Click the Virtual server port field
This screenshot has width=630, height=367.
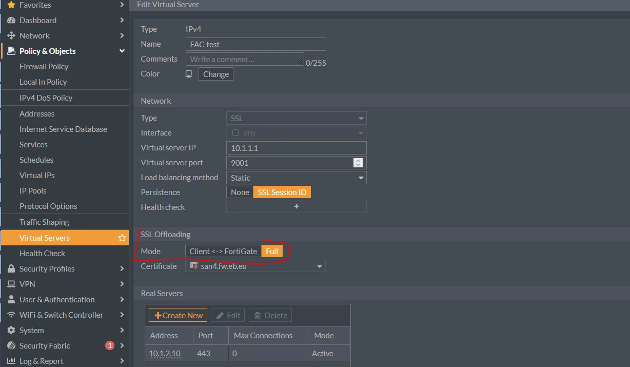coord(297,163)
